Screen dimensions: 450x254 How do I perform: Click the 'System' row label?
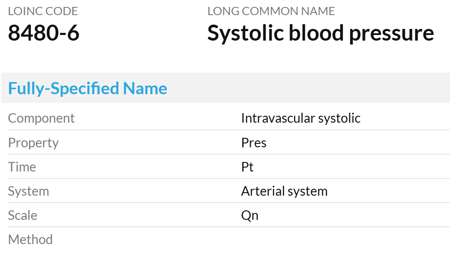coord(29,191)
